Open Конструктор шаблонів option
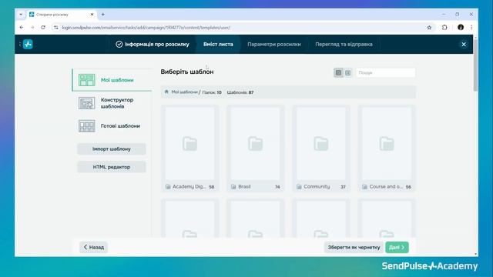The image size is (493, 277). [112, 103]
